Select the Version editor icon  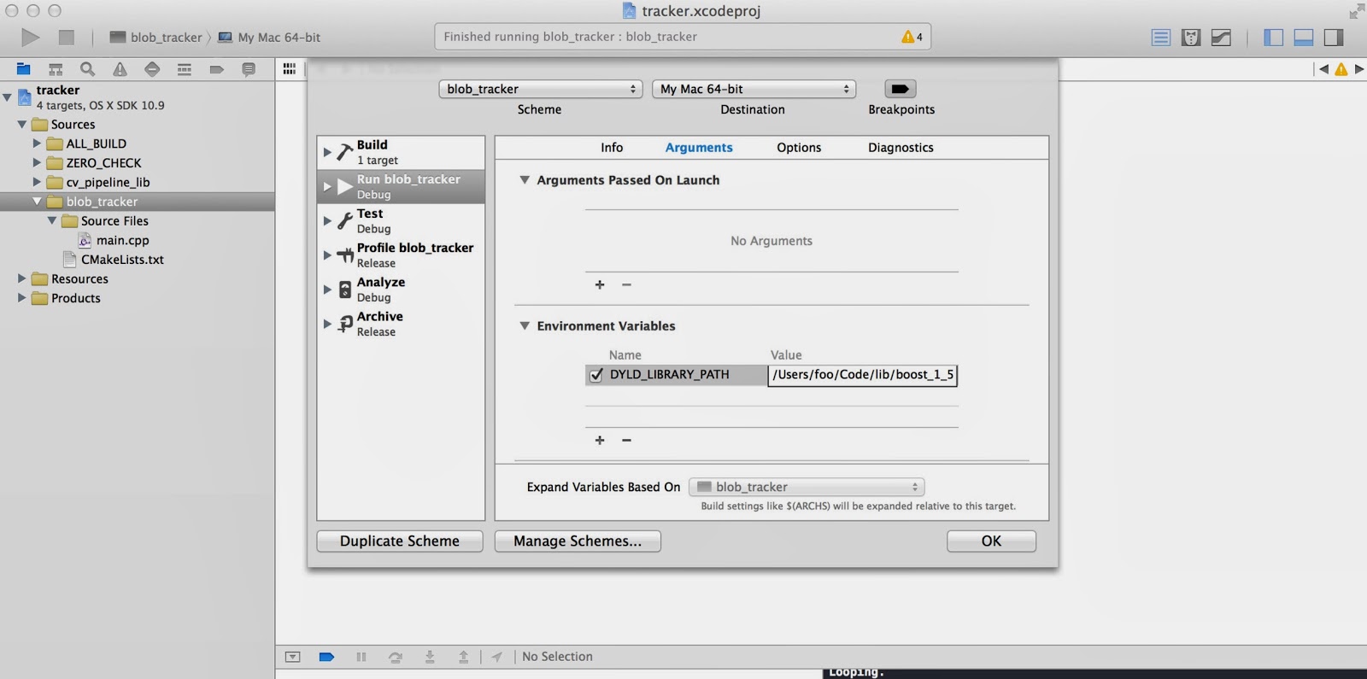pos(1222,37)
